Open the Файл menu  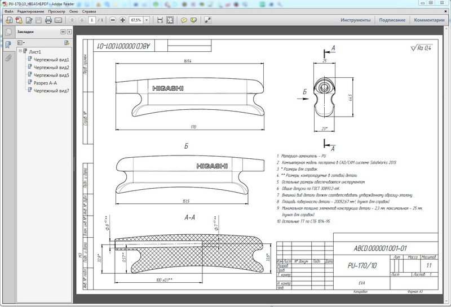click(9, 11)
